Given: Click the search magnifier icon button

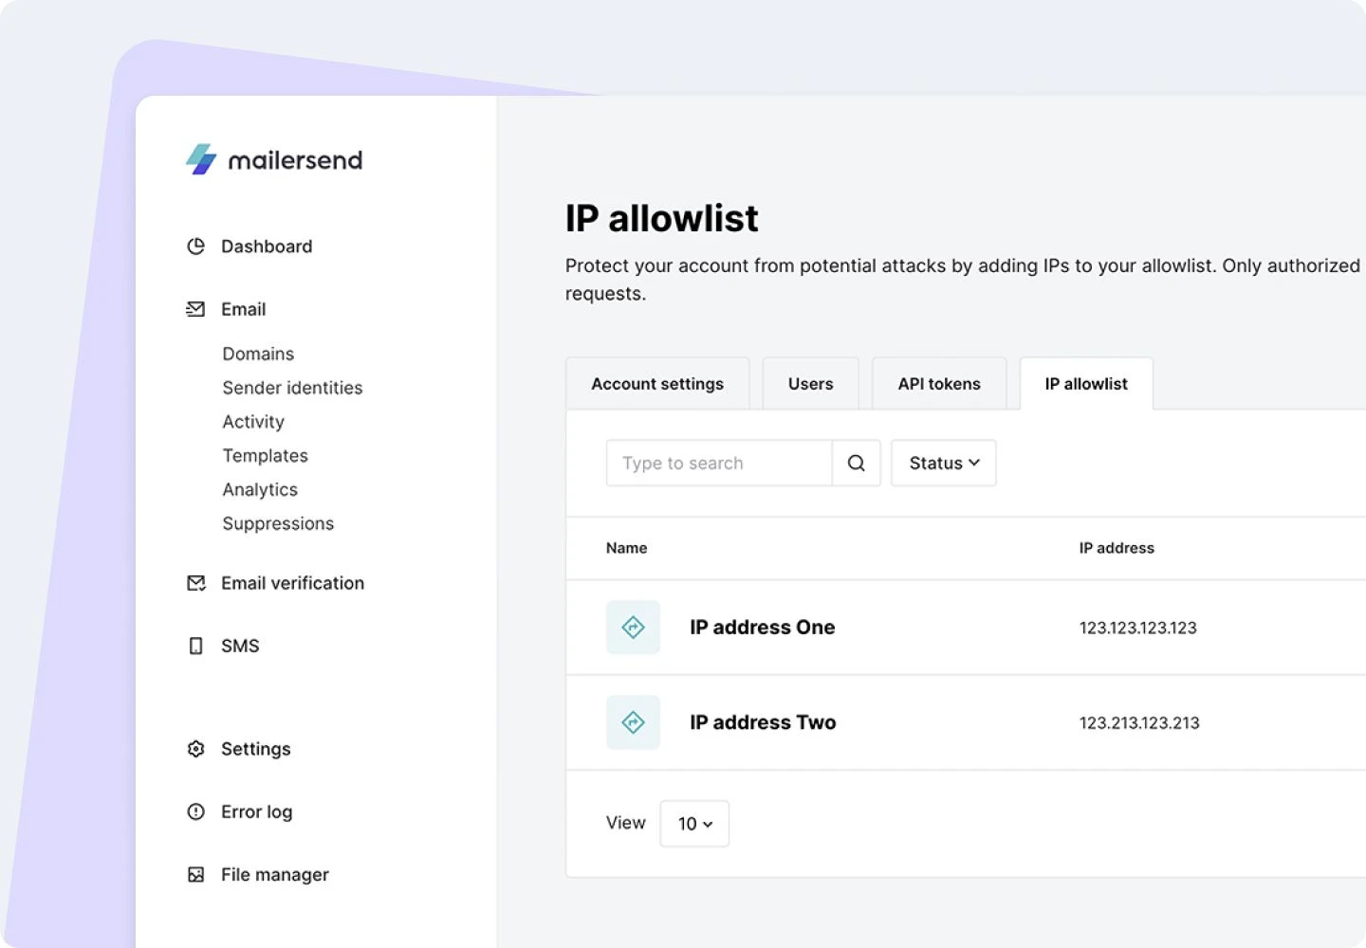Looking at the screenshot, I should (856, 463).
